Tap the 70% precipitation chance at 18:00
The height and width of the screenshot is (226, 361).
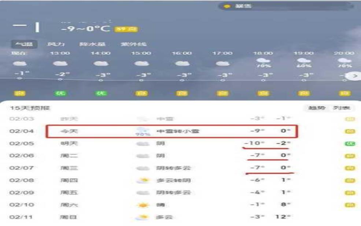(x=264, y=66)
